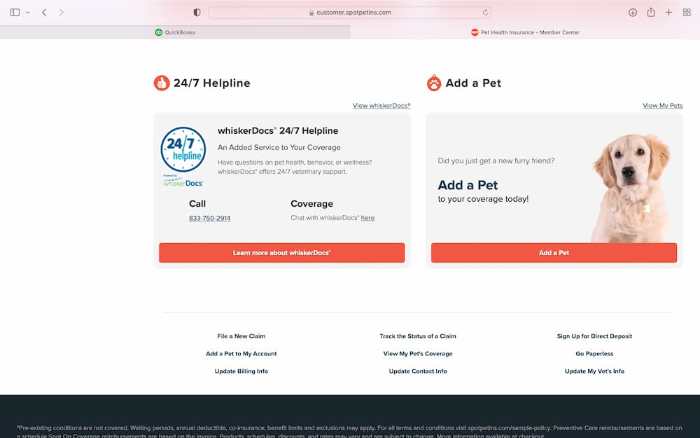Reload the page with the refresh icon
The height and width of the screenshot is (438, 700).
tap(485, 13)
